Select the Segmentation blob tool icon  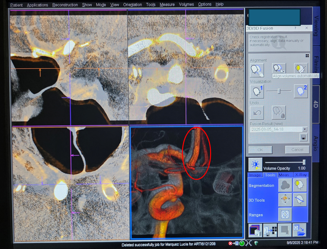coord(285,185)
